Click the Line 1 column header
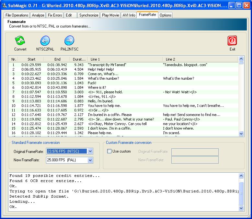This screenshot has width=252, height=219. pos(125,59)
